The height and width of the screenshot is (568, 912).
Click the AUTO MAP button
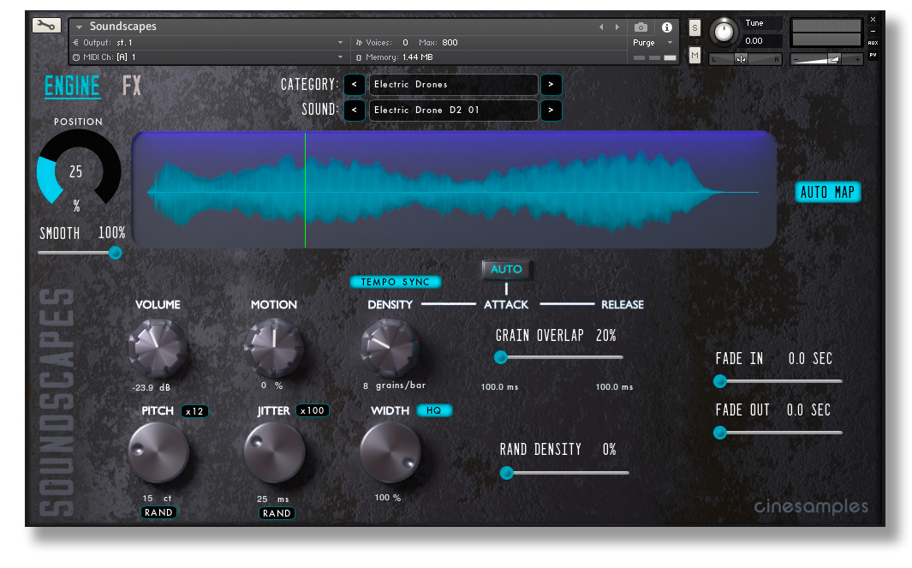(x=827, y=192)
